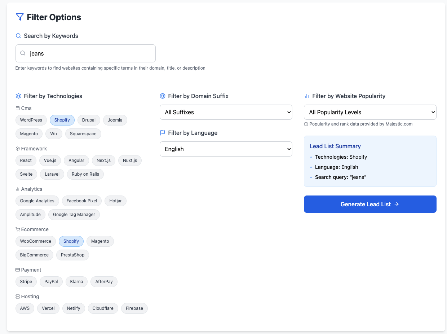
Task: Select the Next.js framework chip
Action: pyautogui.click(x=103, y=161)
